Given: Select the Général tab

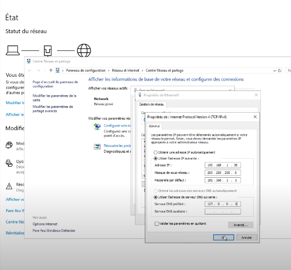Looking at the screenshot, I should (x=154, y=126).
